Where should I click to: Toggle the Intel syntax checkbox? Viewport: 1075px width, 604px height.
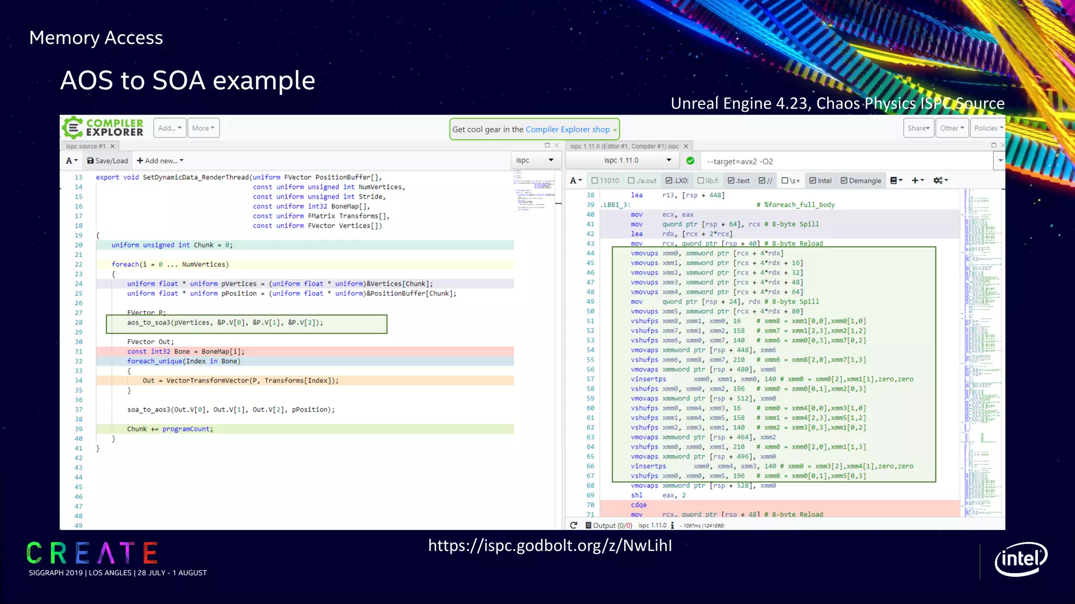tap(820, 180)
